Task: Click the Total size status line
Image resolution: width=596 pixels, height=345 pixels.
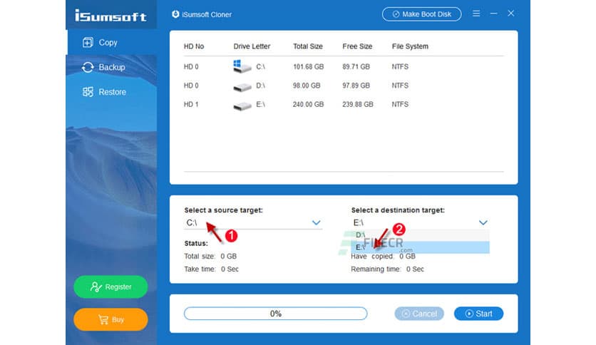Action: [210, 257]
